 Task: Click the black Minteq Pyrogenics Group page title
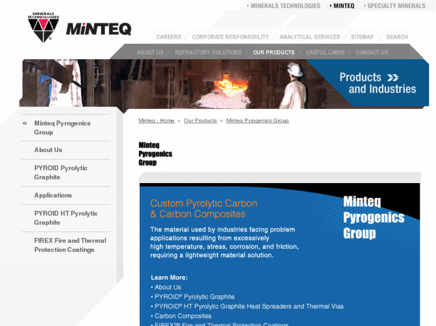click(x=155, y=154)
